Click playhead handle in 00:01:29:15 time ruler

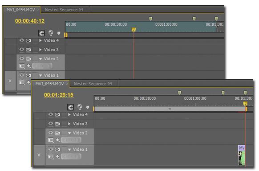click(x=245, y=104)
